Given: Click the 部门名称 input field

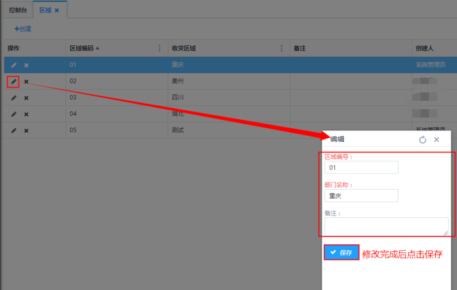Looking at the screenshot, I should pos(361,195).
